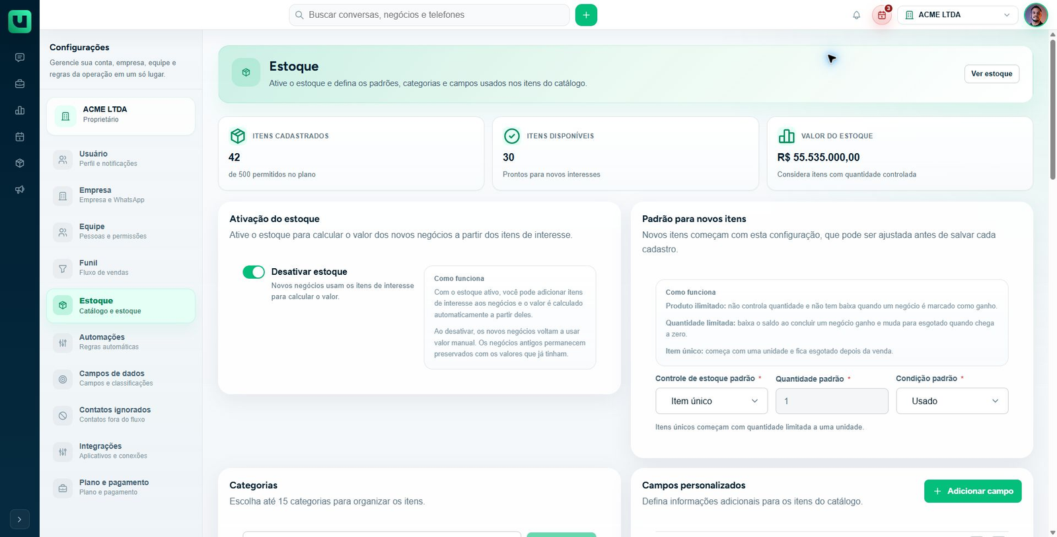1057x537 pixels.
Task: Click the Usuário person icon
Action: pos(63,159)
